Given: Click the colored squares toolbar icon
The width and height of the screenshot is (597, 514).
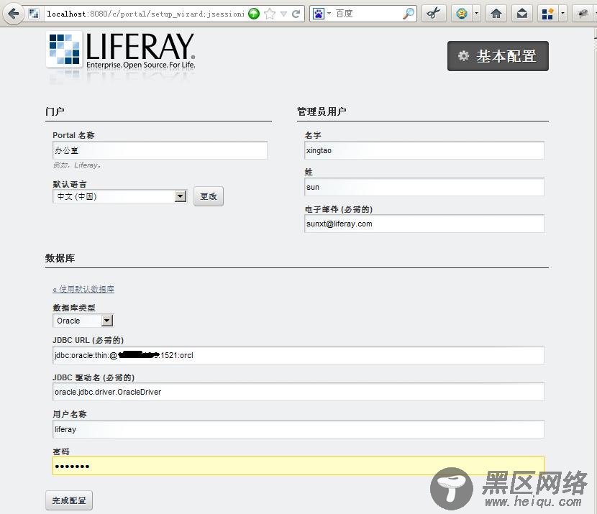Looking at the screenshot, I should tap(548, 14).
